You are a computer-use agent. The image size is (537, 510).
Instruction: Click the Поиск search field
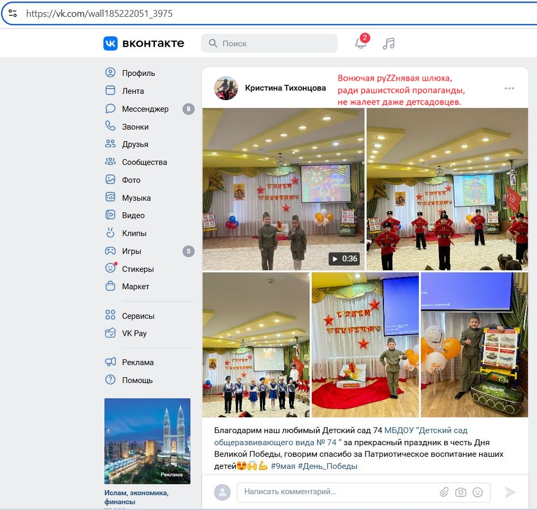269,43
